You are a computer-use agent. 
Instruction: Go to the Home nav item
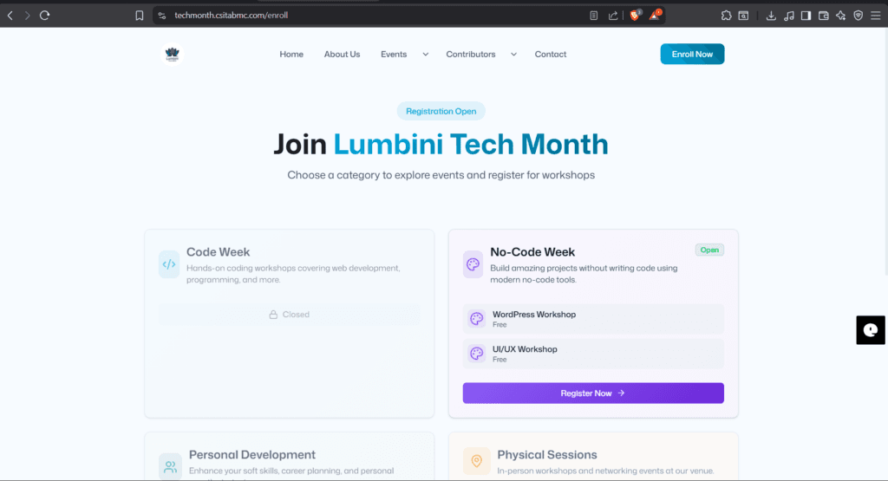click(291, 55)
